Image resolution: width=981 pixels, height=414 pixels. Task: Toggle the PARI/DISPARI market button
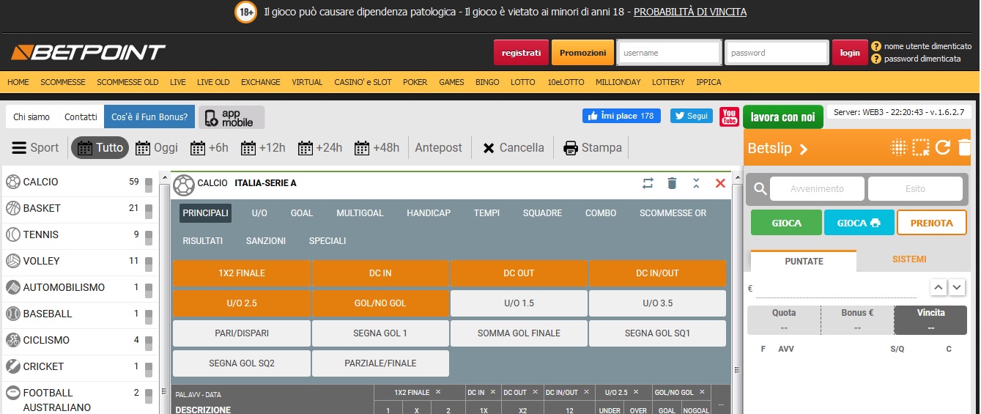[242, 333]
